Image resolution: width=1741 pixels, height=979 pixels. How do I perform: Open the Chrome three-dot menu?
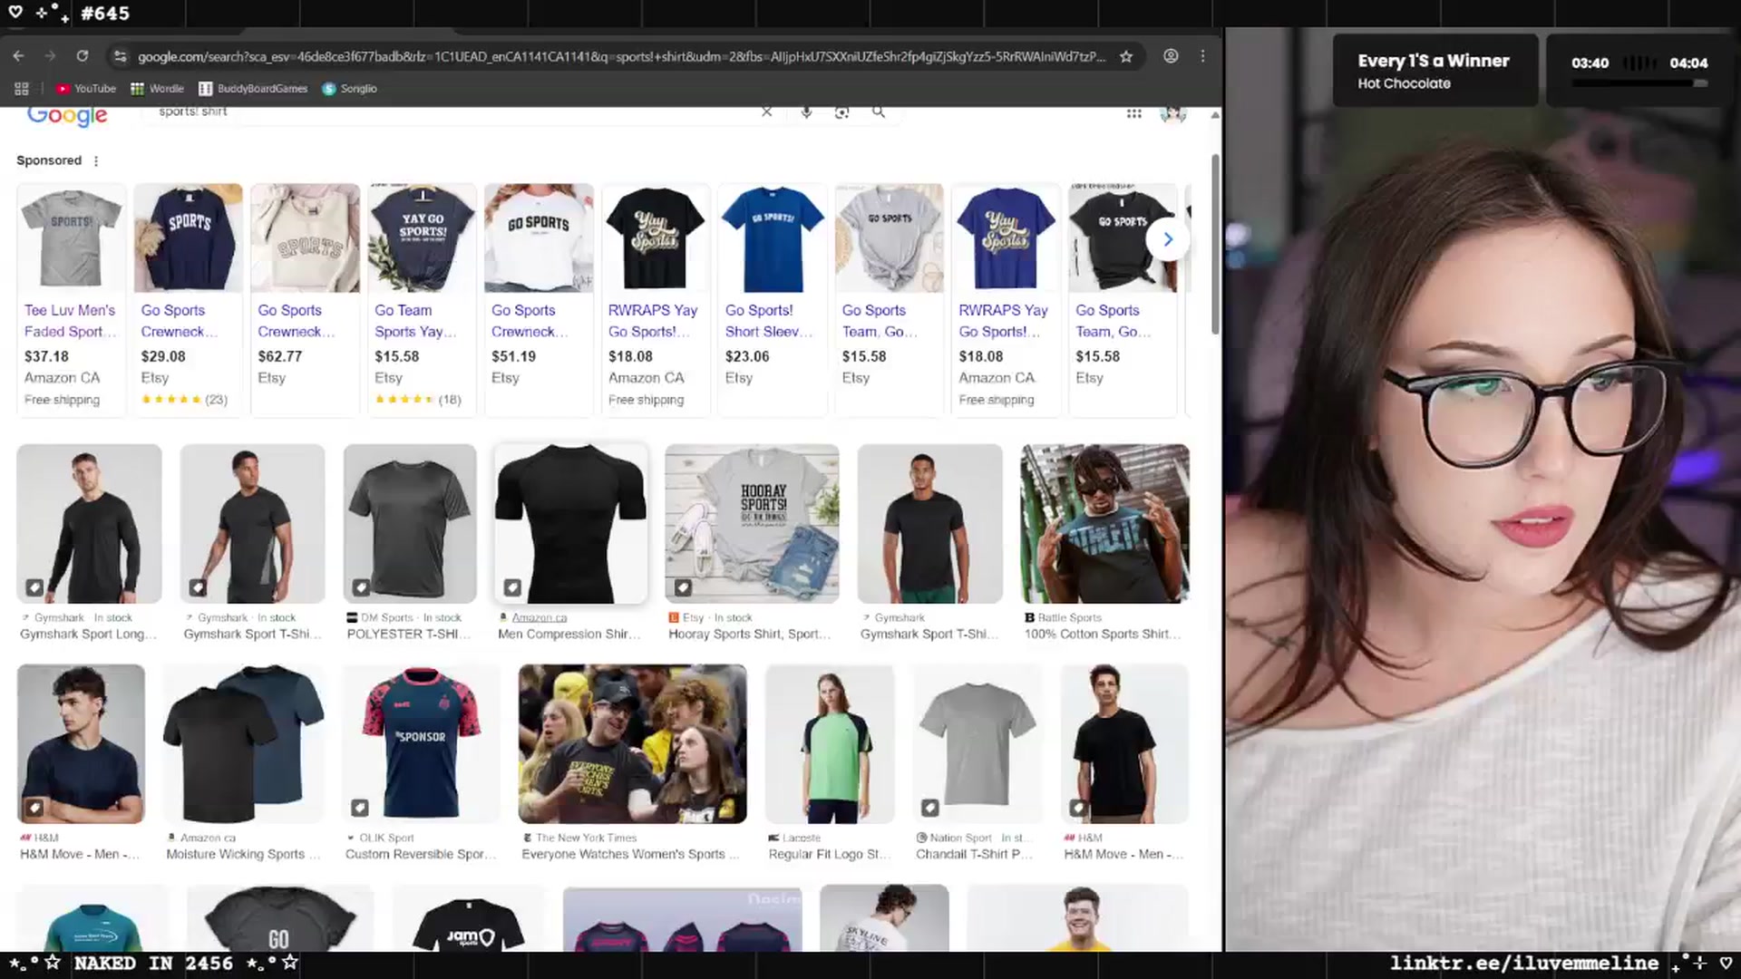(1202, 56)
